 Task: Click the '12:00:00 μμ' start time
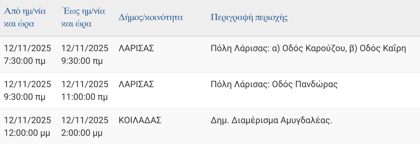tap(27, 133)
